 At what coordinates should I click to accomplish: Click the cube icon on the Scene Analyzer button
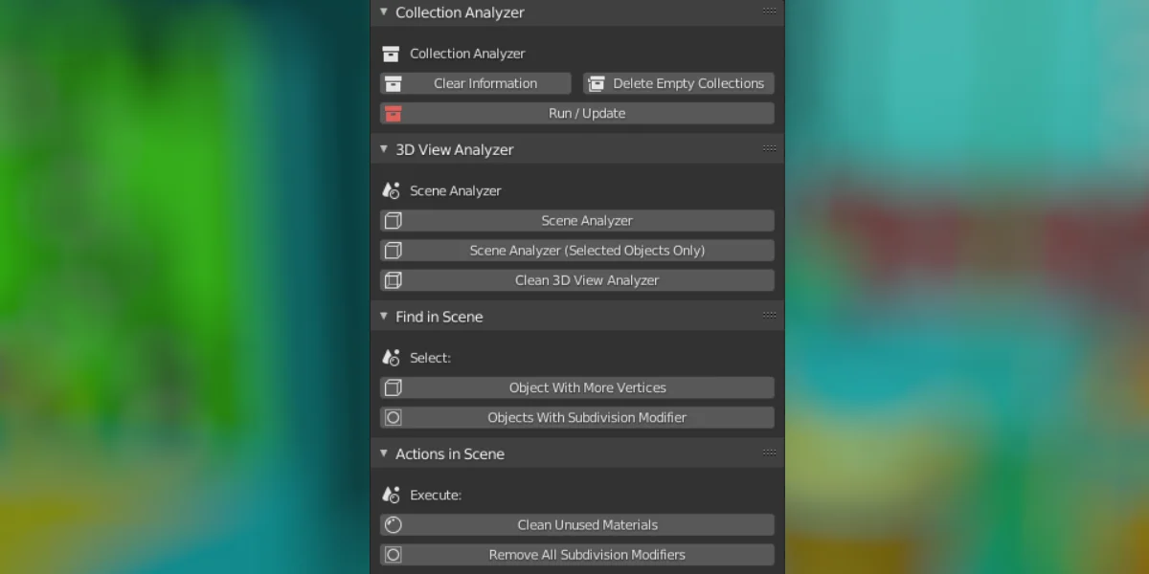pyautogui.click(x=394, y=220)
